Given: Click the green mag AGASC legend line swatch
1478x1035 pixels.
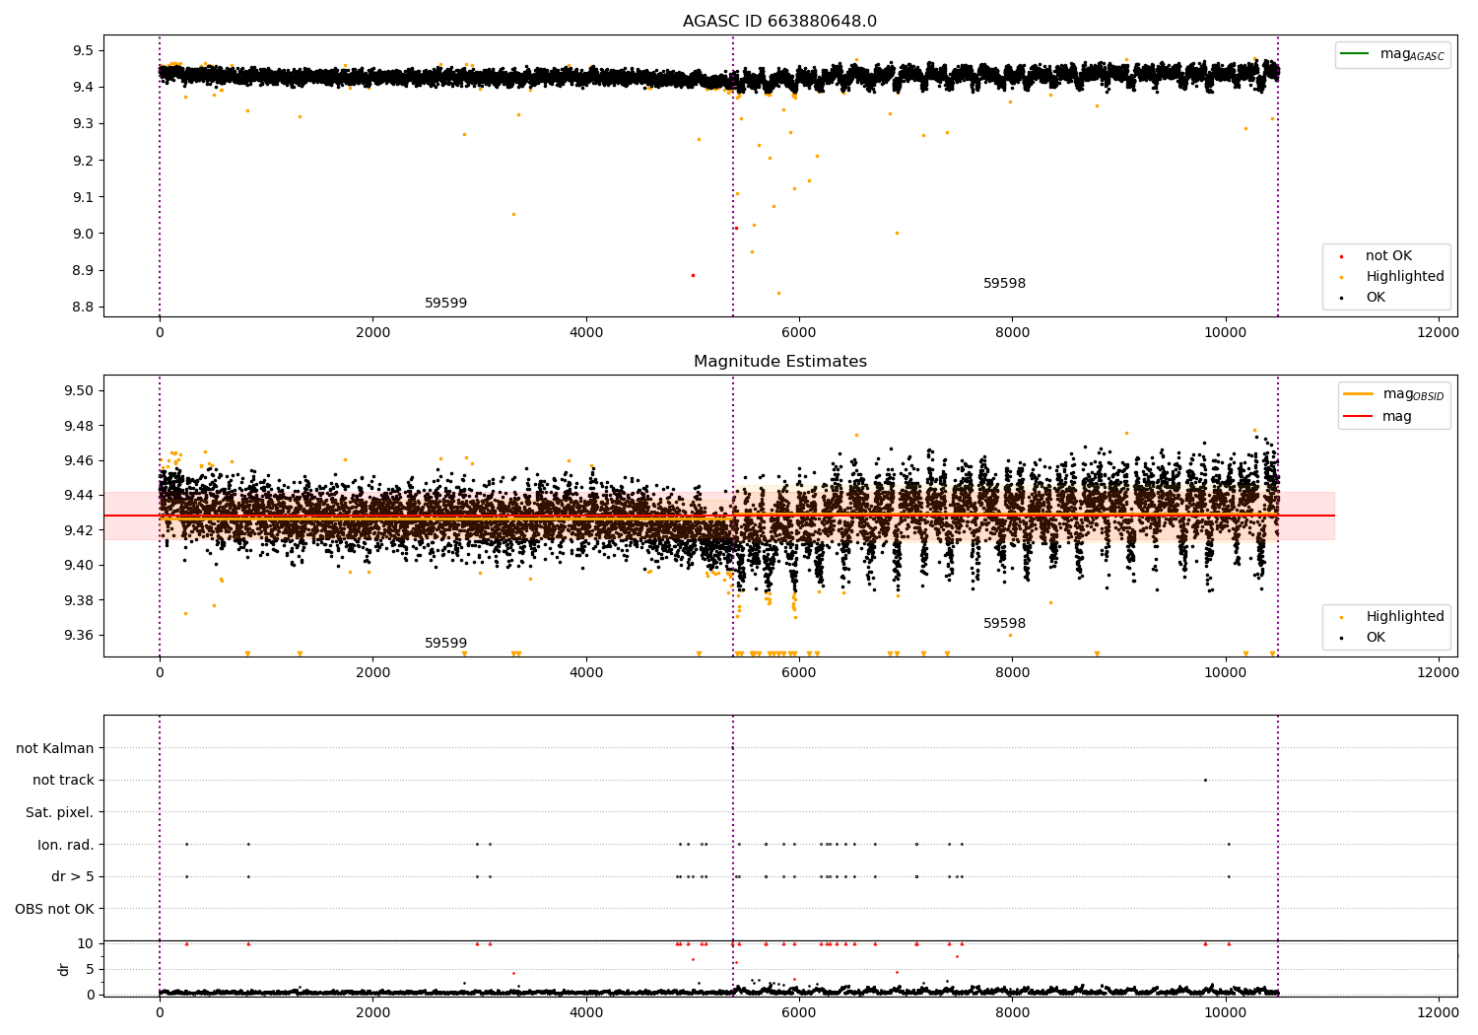Looking at the screenshot, I should pos(1356,54).
